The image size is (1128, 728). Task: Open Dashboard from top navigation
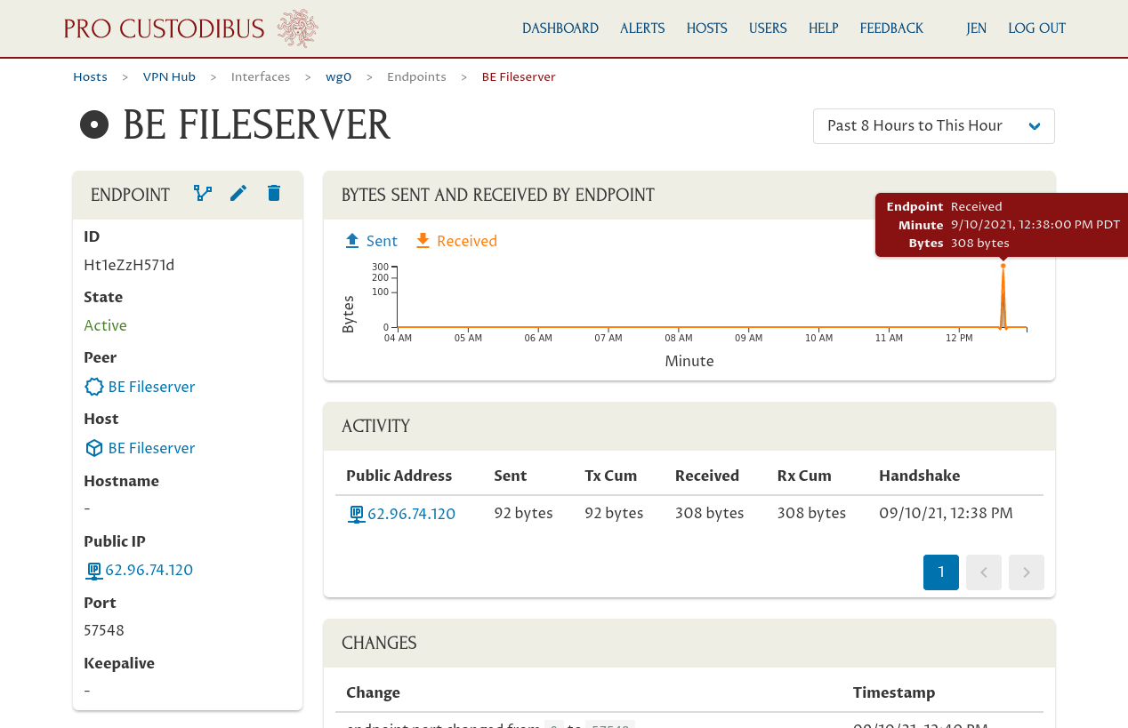[560, 28]
